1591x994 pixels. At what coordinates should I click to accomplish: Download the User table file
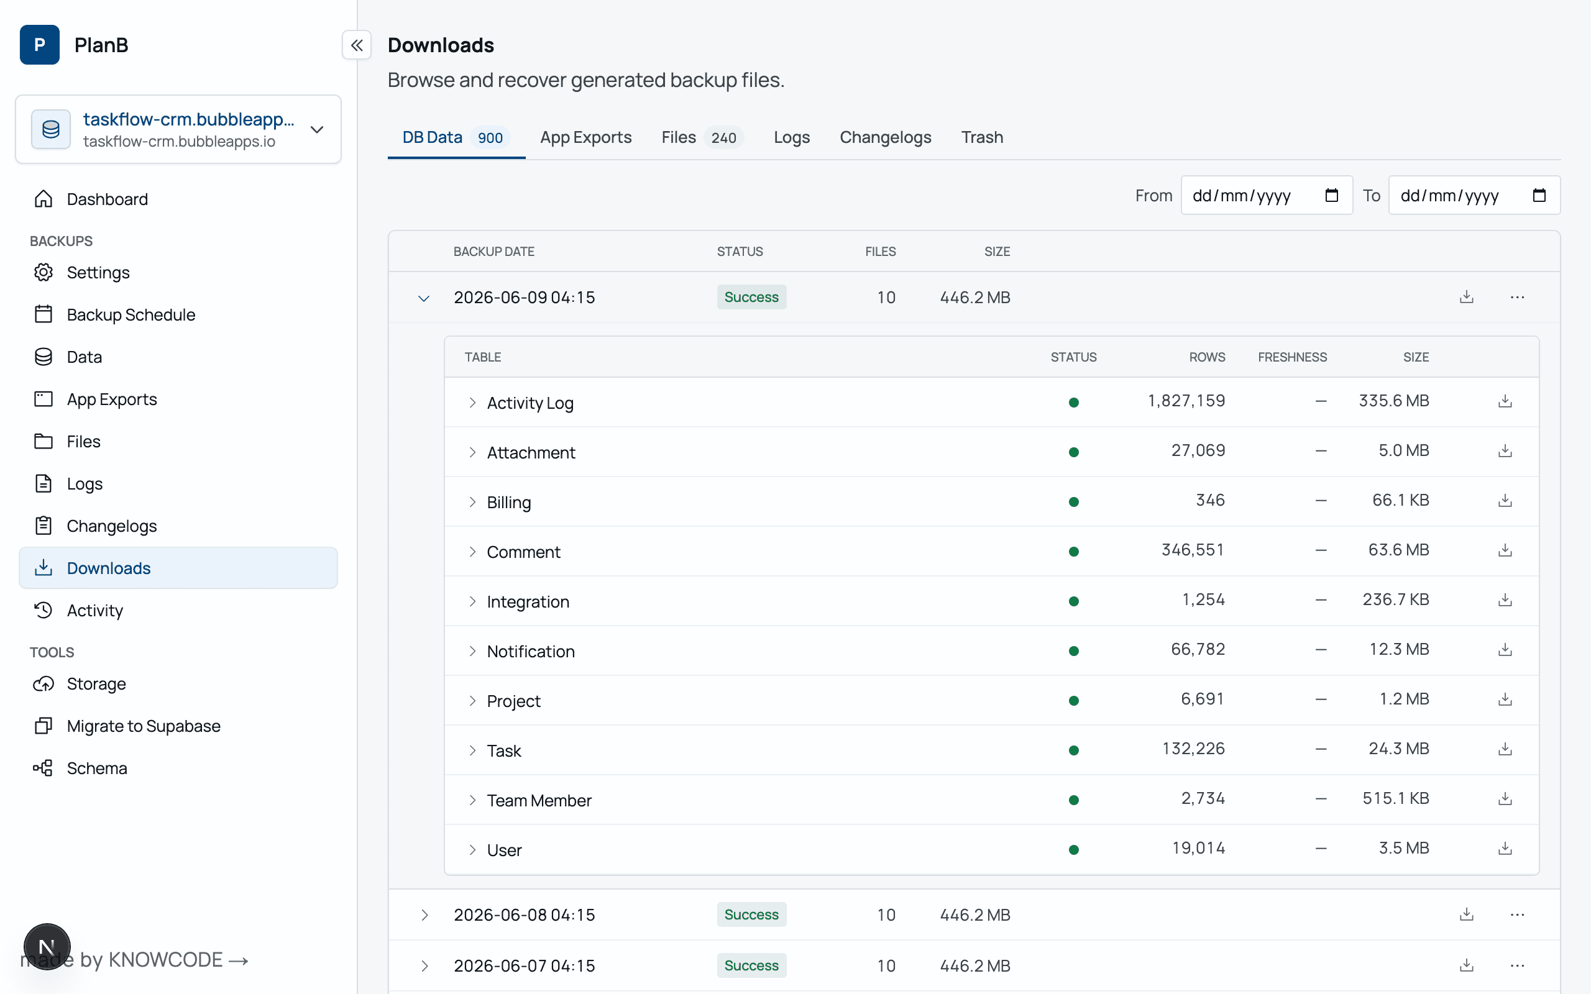pyautogui.click(x=1505, y=849)
